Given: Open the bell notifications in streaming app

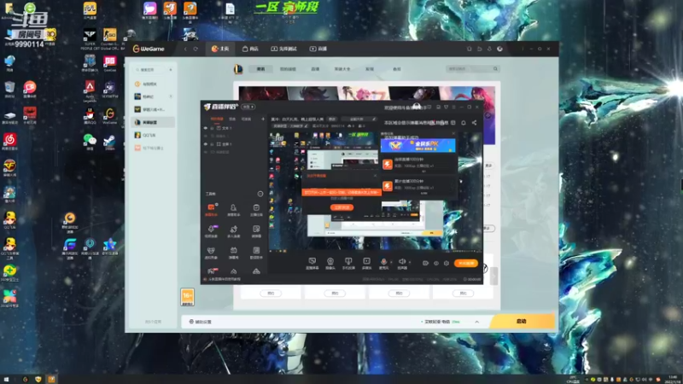Looking at the screenshot, I should pos(464,123).
